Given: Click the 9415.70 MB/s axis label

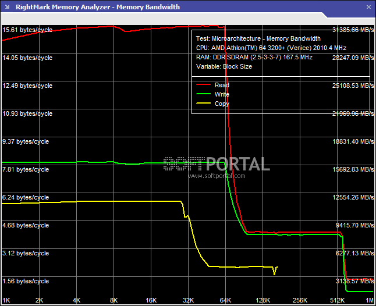Looking at the screenshot, I should [x=354, y=225].
